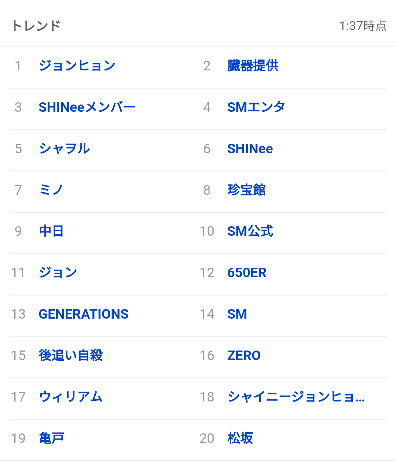This screenshot has width=396, height=462.
Task: Open the 臓器提供 trend link
Action: [x=253, y=66]
